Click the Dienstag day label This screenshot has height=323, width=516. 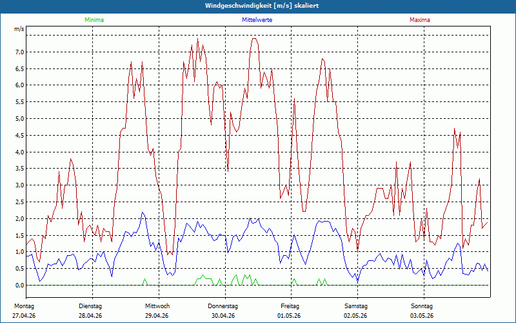pos(90,306)
